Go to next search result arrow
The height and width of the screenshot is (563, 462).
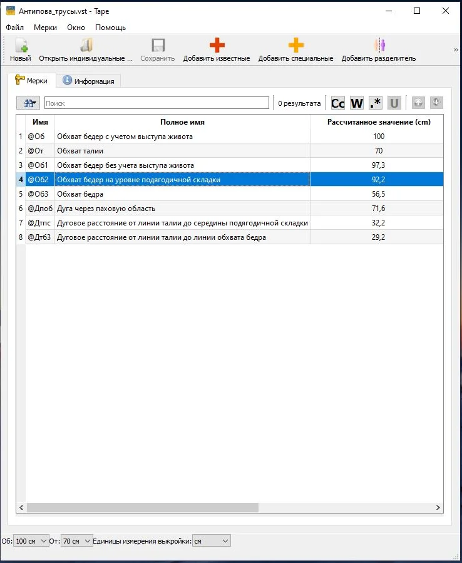(x=436, y=103)
